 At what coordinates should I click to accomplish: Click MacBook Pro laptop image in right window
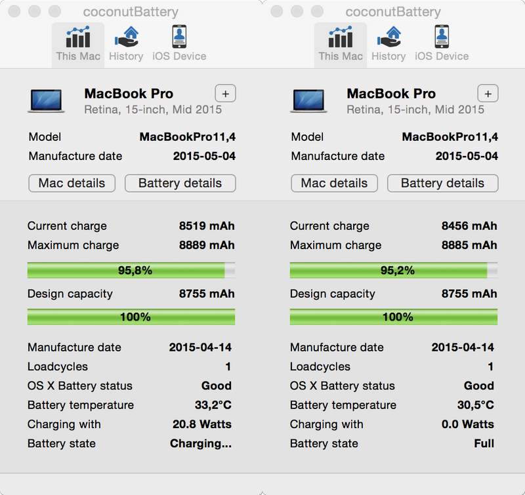309,100
